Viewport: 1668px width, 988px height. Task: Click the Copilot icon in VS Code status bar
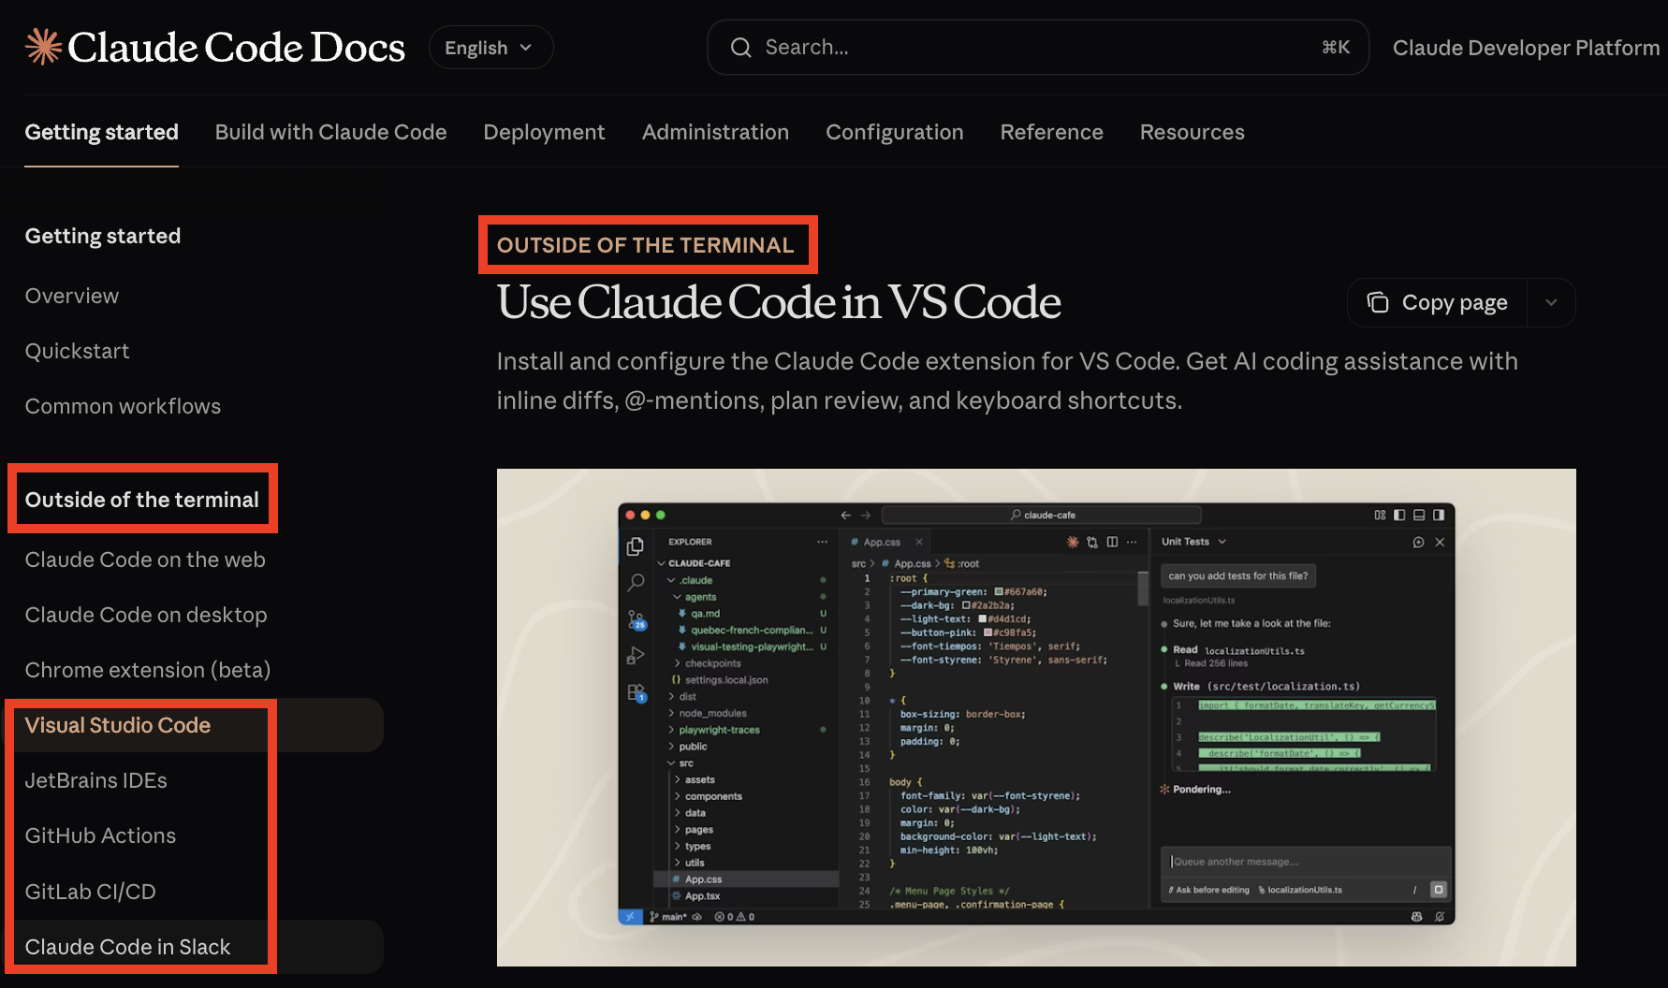(x=1417, y=917)
